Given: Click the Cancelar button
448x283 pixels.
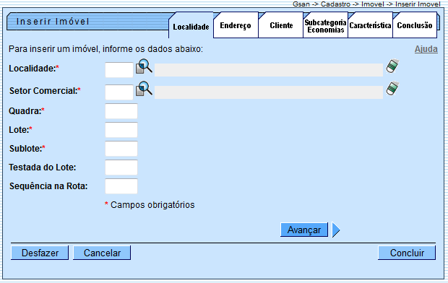Looking at the screenshot, I should point(102,253).
